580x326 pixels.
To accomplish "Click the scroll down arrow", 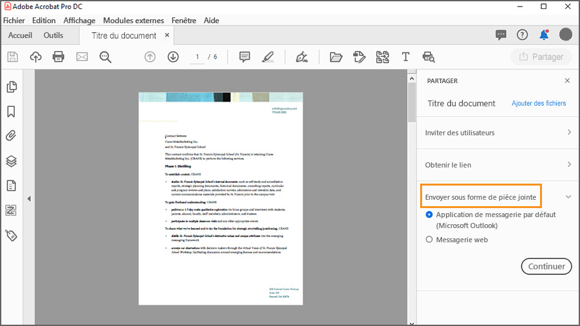I will 412,323.
